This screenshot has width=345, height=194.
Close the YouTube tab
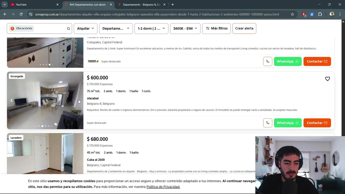pos(57,5)
